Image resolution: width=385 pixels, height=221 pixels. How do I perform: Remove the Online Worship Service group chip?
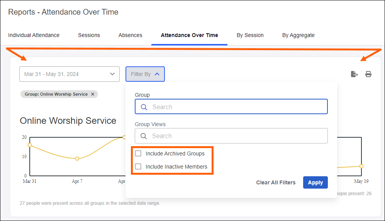[93, 94]
